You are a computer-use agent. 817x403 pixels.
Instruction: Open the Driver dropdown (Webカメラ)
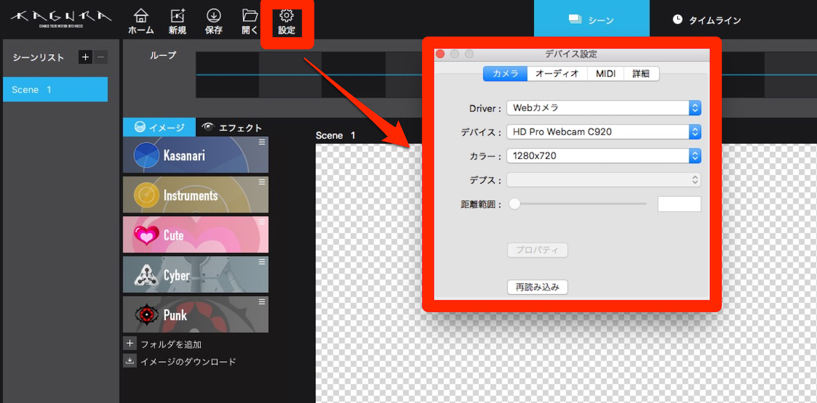pos(603,108)
